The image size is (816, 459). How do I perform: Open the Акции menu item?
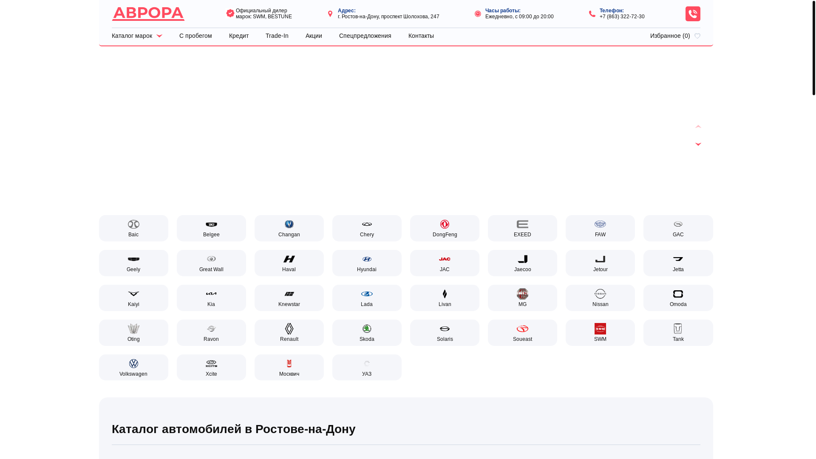pos(314,36)
